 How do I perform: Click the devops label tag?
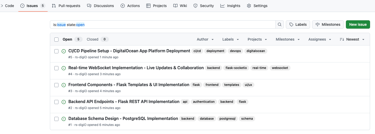click(x=235, y=51)
